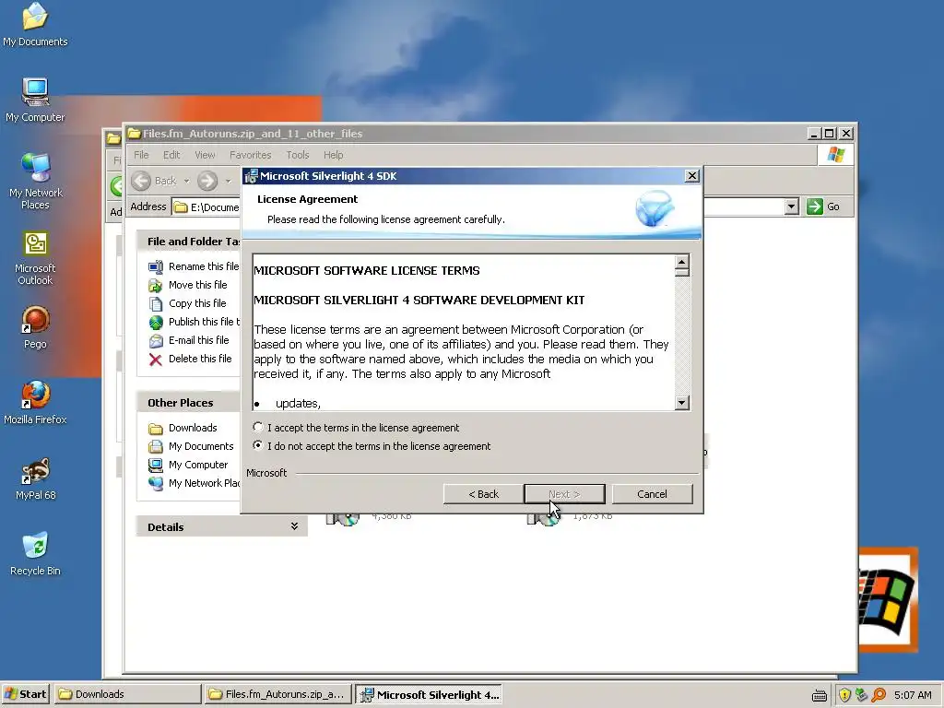944x708 pixels.
Task: Open the Tools menu in Explorer
Action: (x=298, y=155)
